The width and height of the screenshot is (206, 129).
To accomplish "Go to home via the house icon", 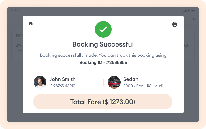I will click(x=31, y=24).
